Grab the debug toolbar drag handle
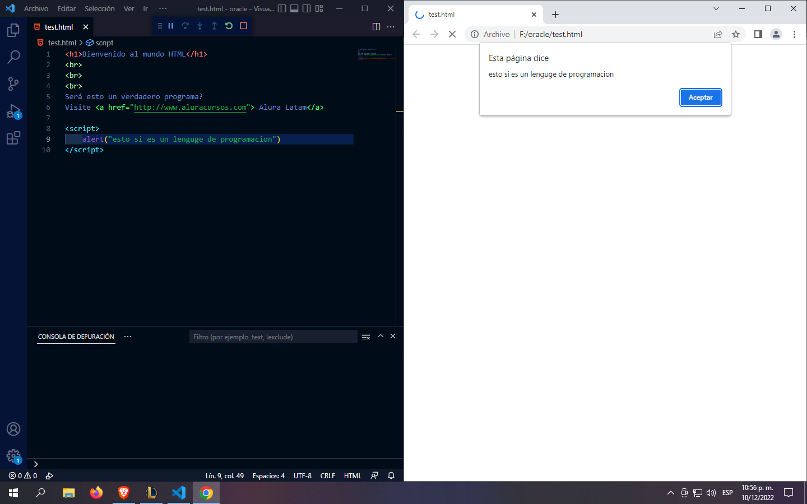The image size is (807, 504). (160, 26)
